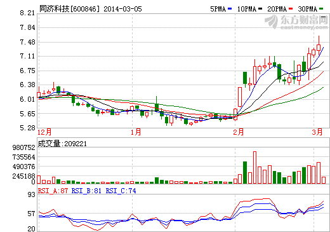
Task: Click the red 20PMA color marker
Action: [291, 9]
